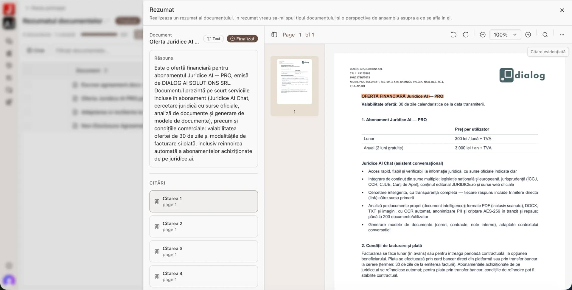Zoom in on the document
This screenshot has height=290, width=572.
tap(528, 35)
